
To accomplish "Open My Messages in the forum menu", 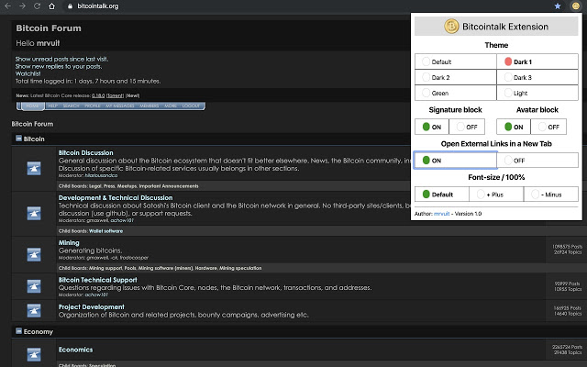I will (120, 106).
